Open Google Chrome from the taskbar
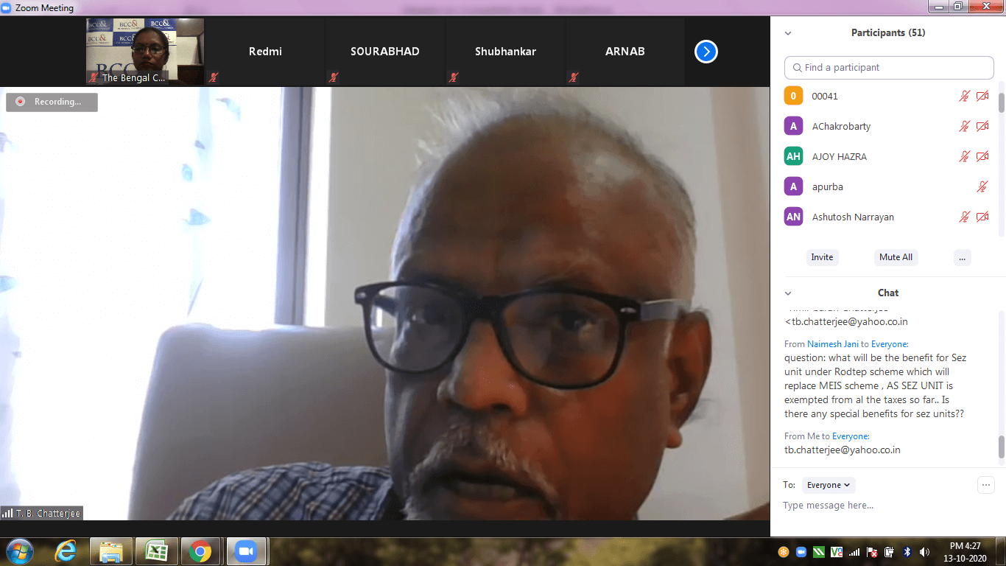This screenshot has width=1006, height=566. coord(201,551)
